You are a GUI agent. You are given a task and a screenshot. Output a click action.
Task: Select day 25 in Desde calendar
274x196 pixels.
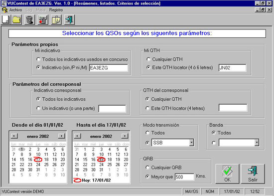coord(46,165)
